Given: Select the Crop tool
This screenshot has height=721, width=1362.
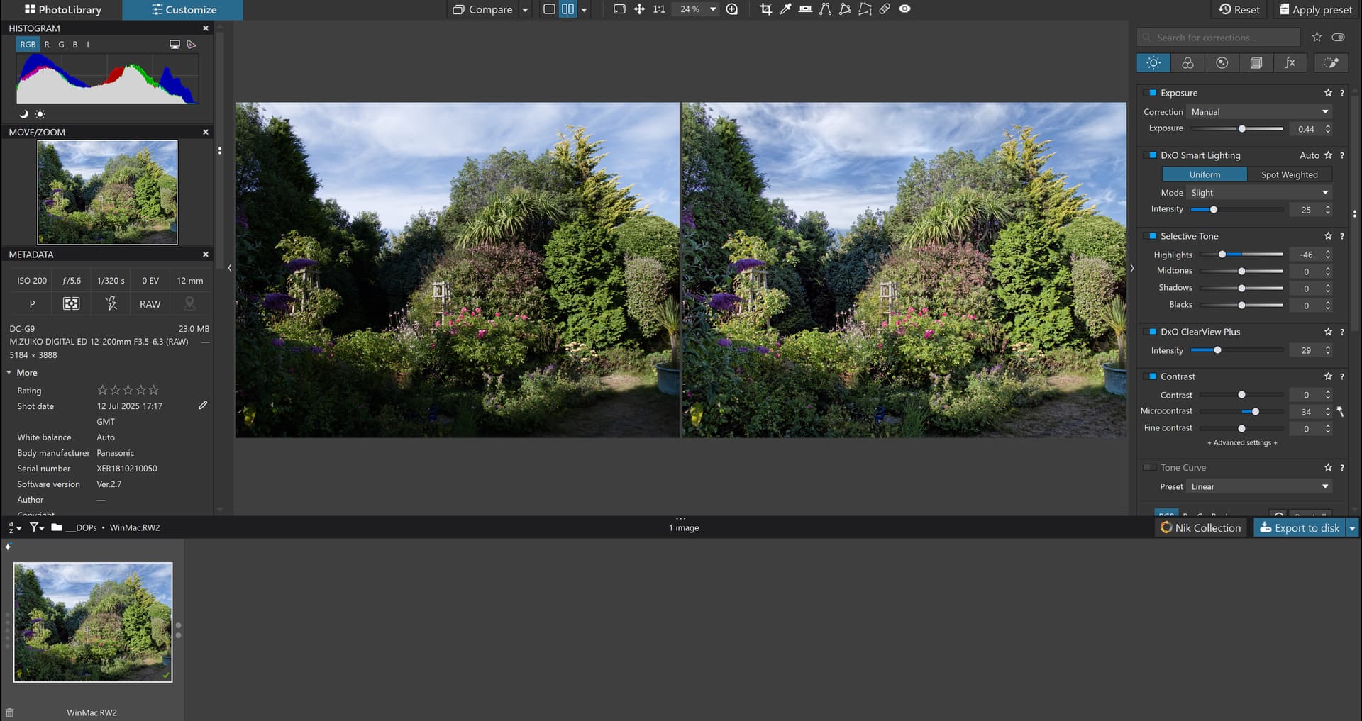Looking at the screenshot, I should pos(765,9).
